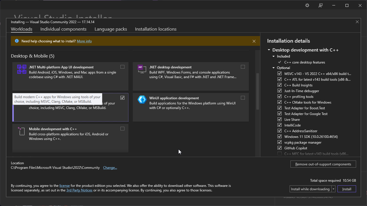Dismiss the help banner with X icon

point(254,41)
